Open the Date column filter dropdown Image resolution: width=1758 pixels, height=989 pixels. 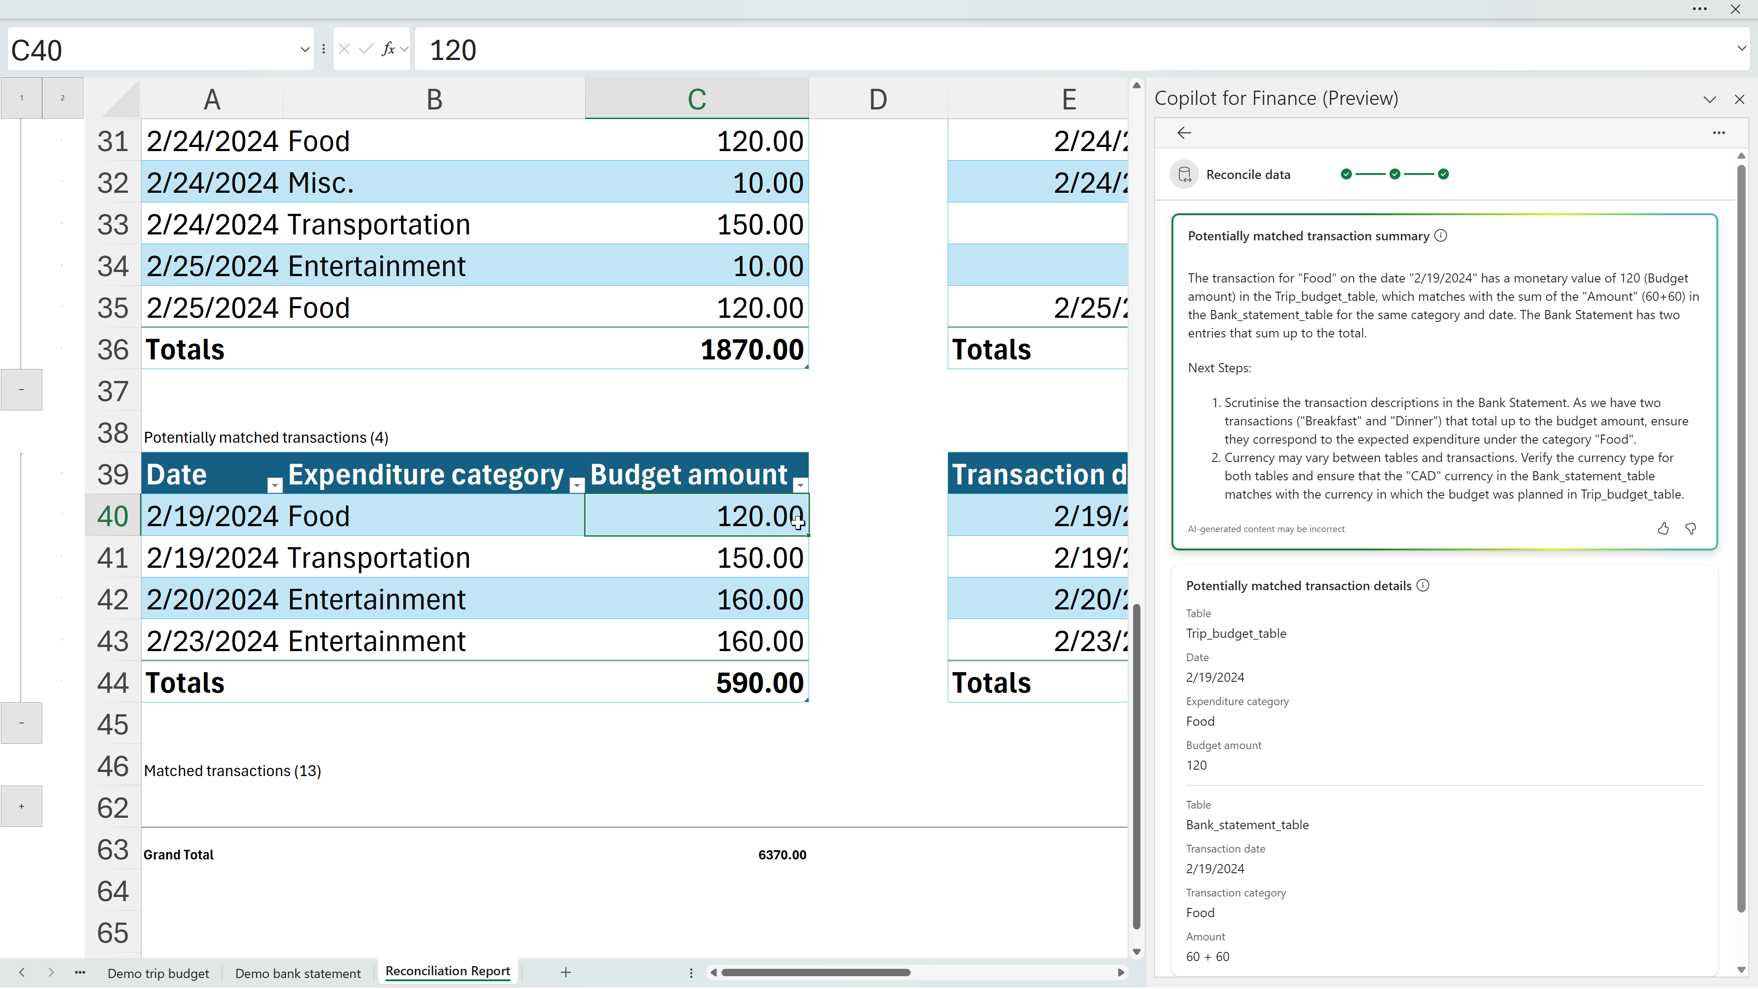274,485
